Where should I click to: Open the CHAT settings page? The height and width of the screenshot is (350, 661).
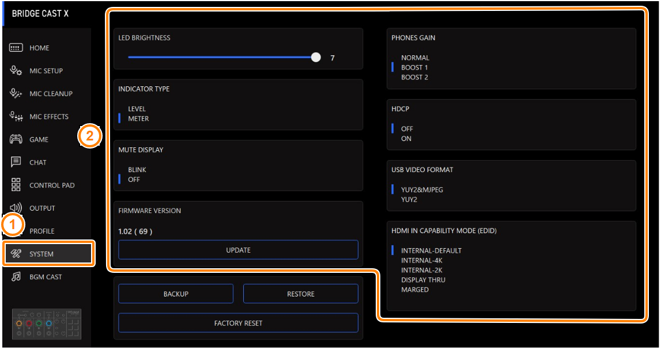(x=38, y=162)
